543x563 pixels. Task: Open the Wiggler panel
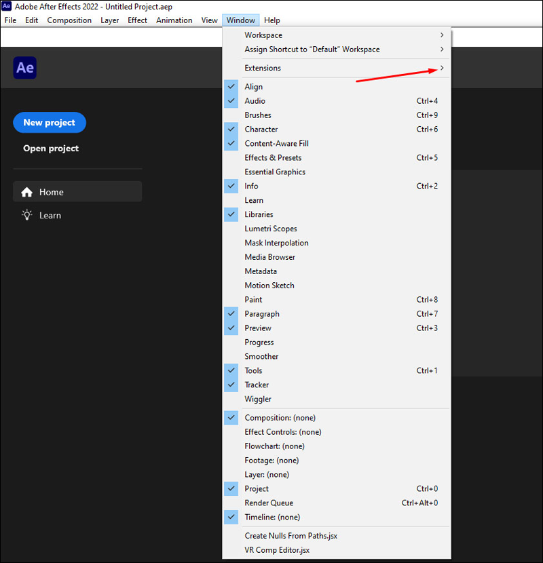click(x=337, y=399)
